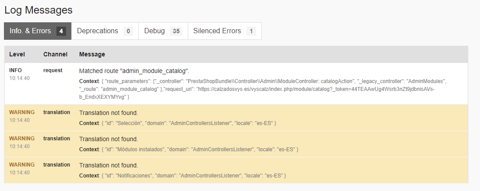
Task: Click the request channel label
Action: point(53,70)
